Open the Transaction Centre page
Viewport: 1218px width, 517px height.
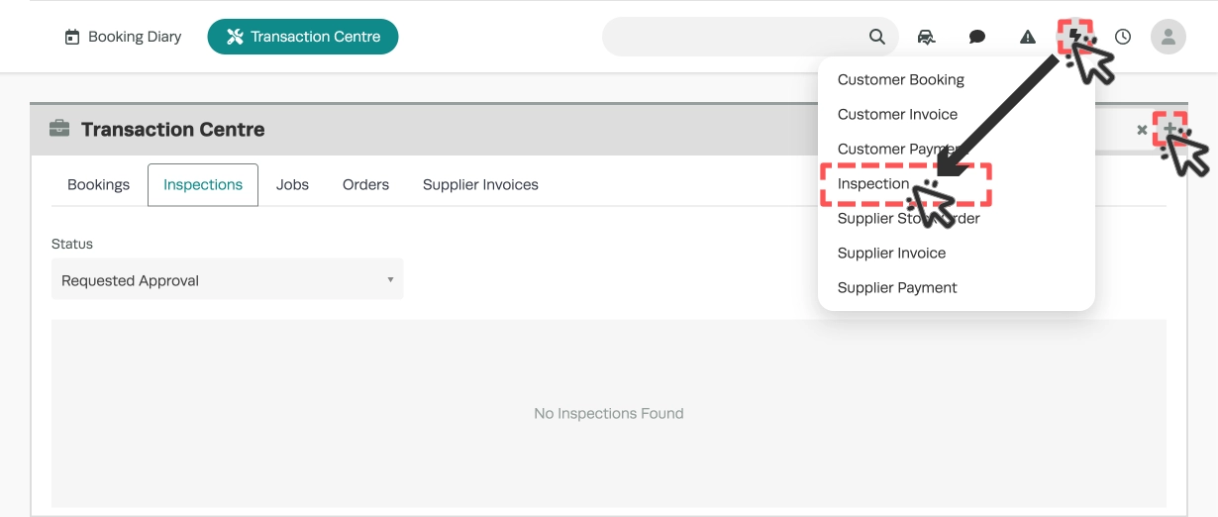pos(303,37)
